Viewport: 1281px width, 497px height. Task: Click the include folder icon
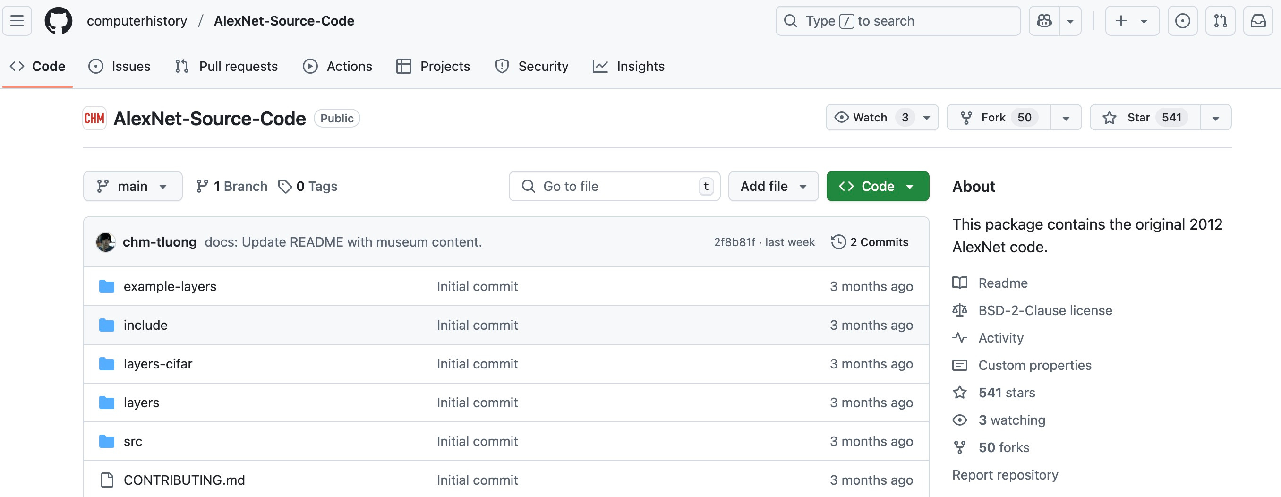pos(106,326)
